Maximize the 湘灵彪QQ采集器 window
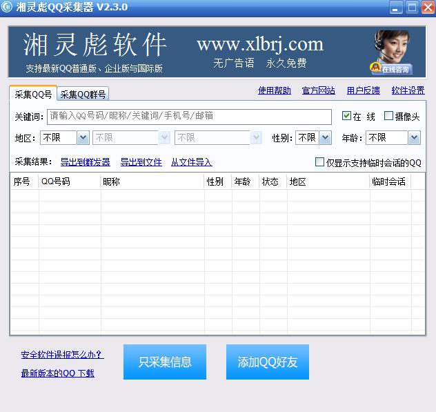 [412, 8]
